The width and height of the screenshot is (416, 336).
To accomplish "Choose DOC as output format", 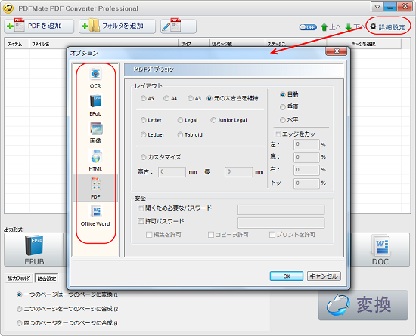I will coord(380,250).
